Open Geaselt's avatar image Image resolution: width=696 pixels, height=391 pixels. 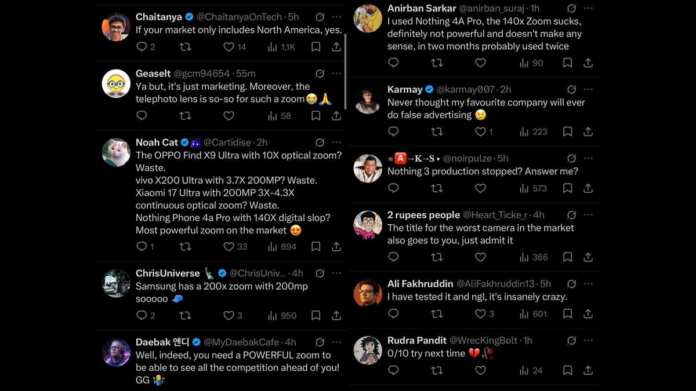116,84
